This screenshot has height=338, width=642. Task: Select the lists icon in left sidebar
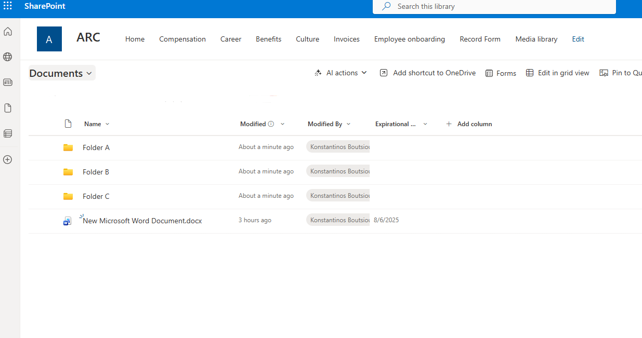coord(8,133)
